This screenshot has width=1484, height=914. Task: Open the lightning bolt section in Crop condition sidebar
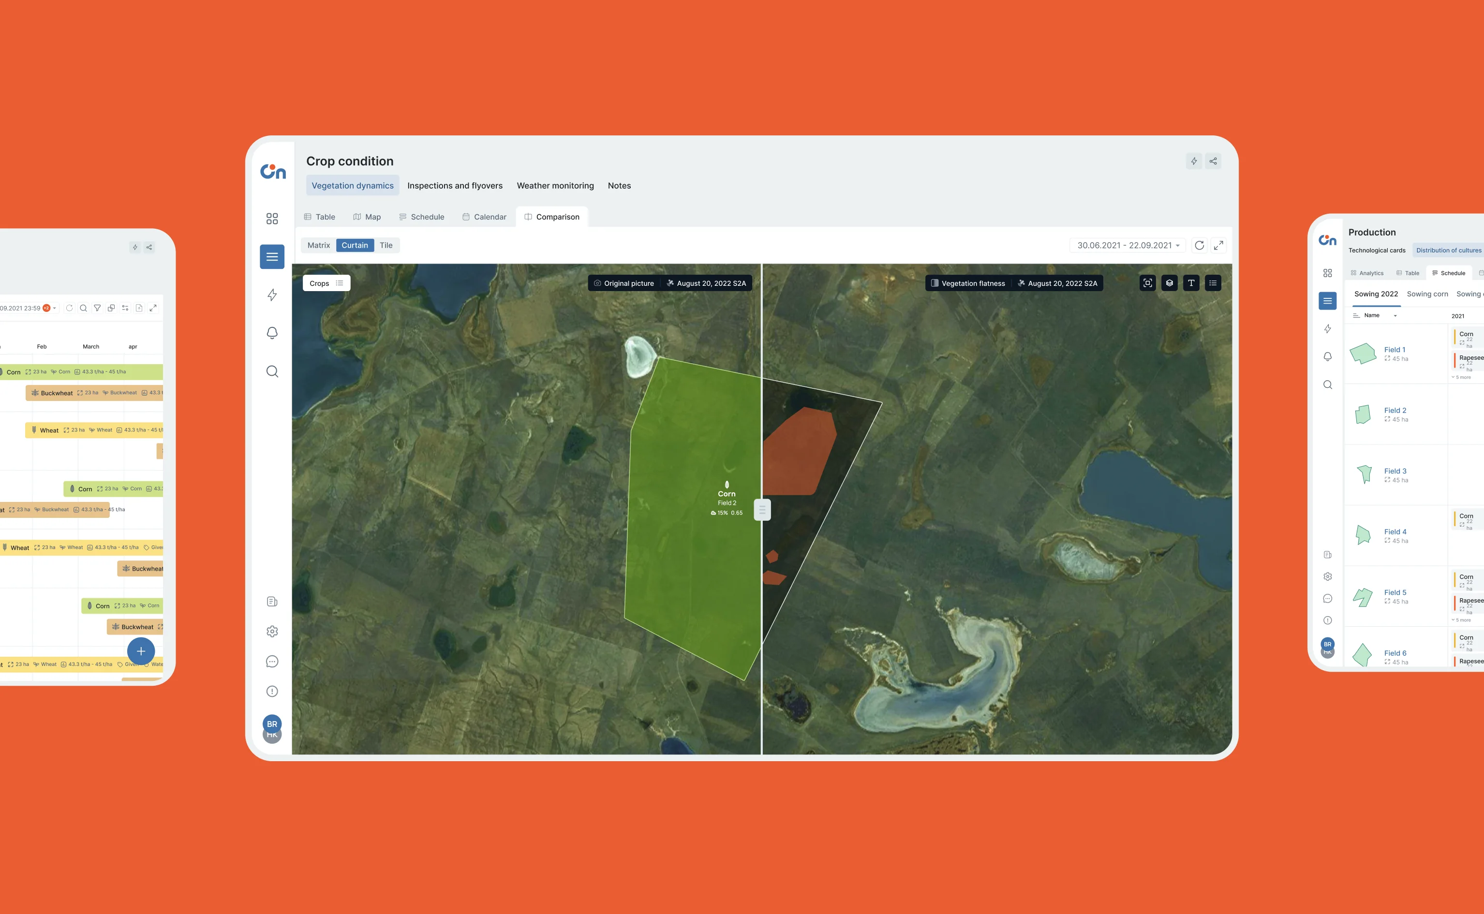[x=272, y=295]
